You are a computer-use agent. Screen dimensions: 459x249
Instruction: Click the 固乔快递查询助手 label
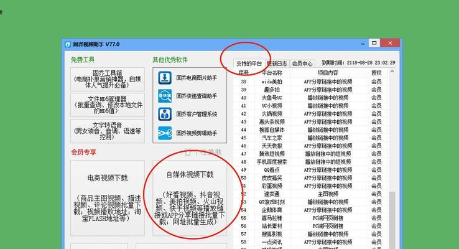[x=197, y=96]
